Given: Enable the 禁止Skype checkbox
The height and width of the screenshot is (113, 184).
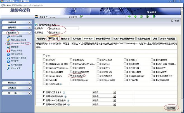Looking at the screenshot, I should pos(98,64).
